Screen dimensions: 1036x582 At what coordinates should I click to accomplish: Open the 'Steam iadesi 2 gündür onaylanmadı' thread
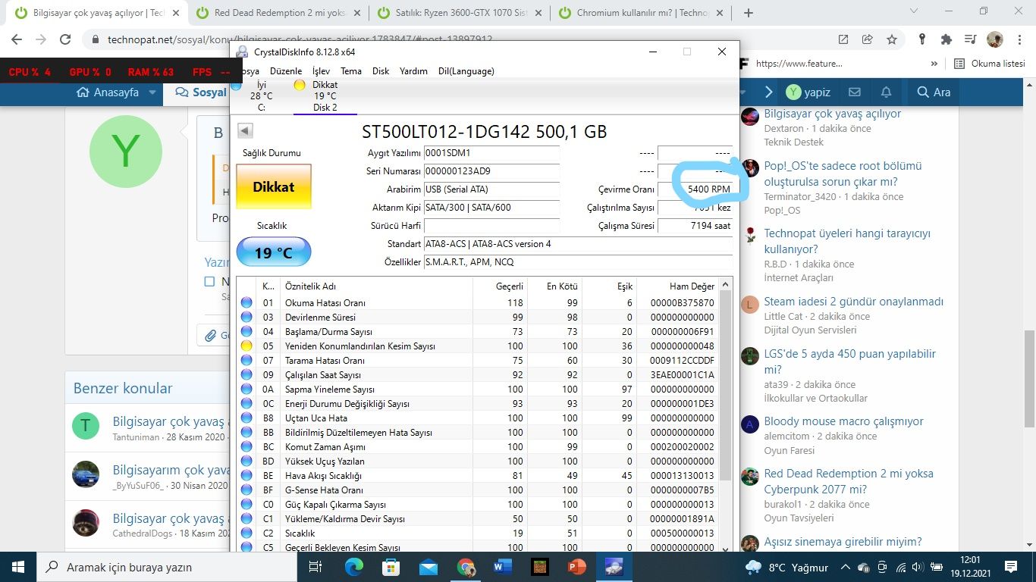[853, 302]
